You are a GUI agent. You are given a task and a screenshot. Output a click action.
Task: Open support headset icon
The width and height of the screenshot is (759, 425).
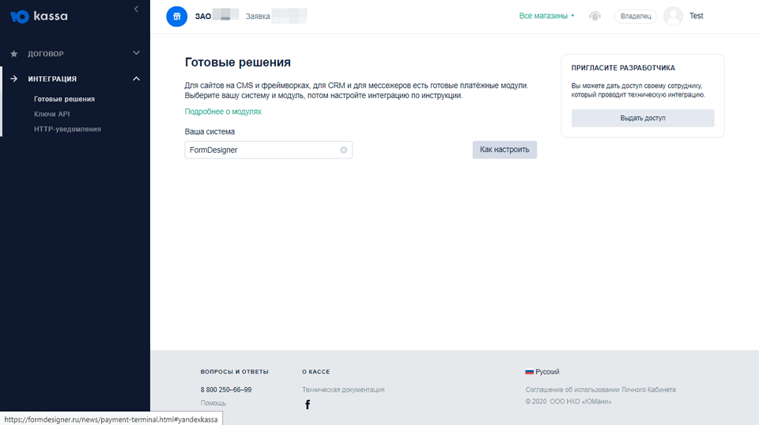595,16
